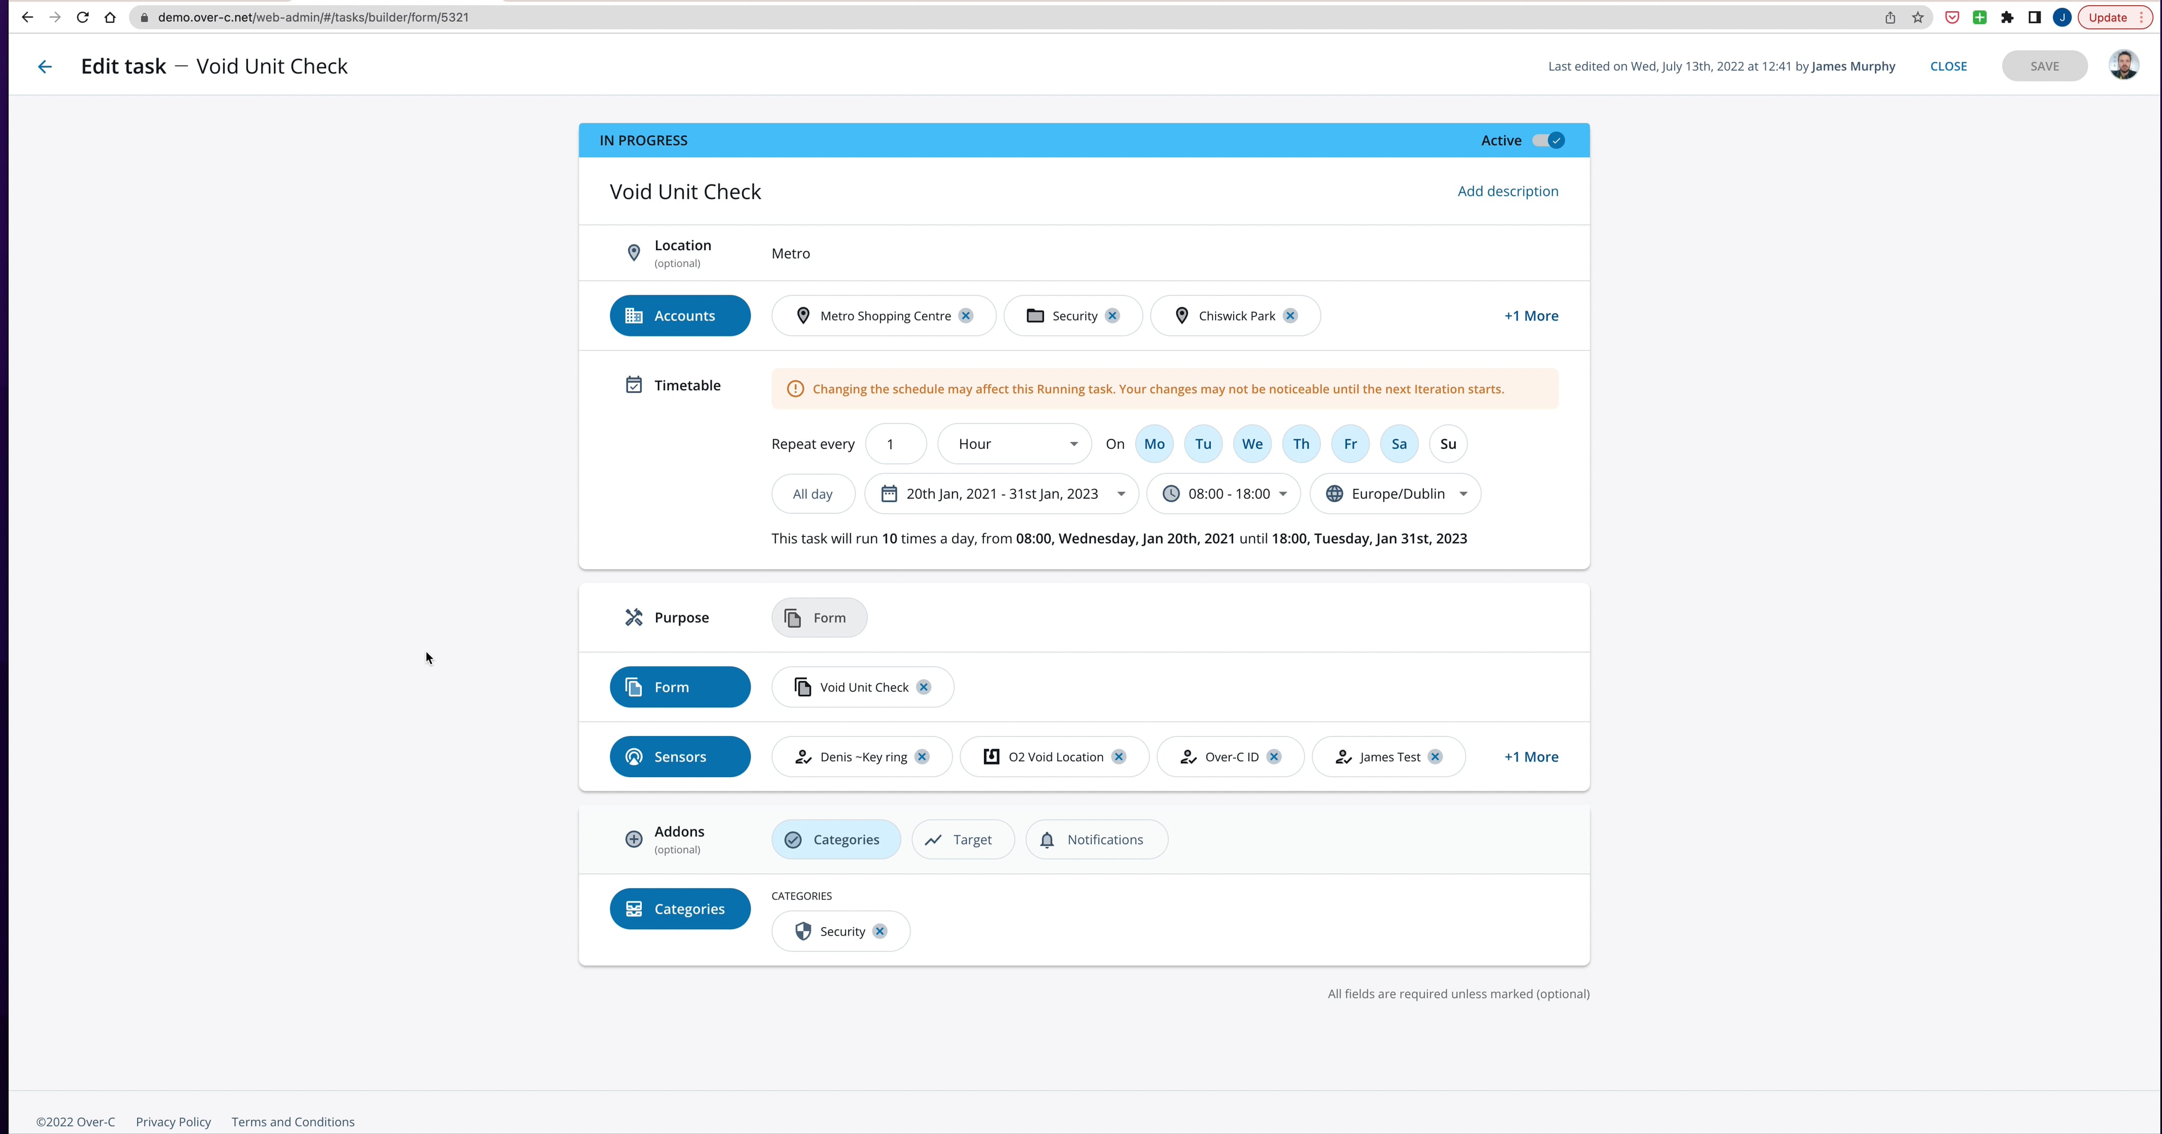2162x1134 pixels.
Task: Remove Over-C ID sensor chip
Action: click(1273, 757)
